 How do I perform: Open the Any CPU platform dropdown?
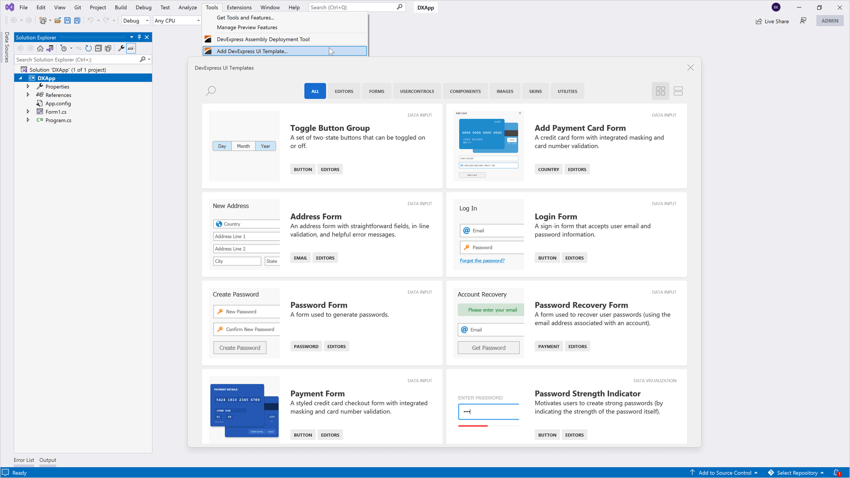[177, 21]
